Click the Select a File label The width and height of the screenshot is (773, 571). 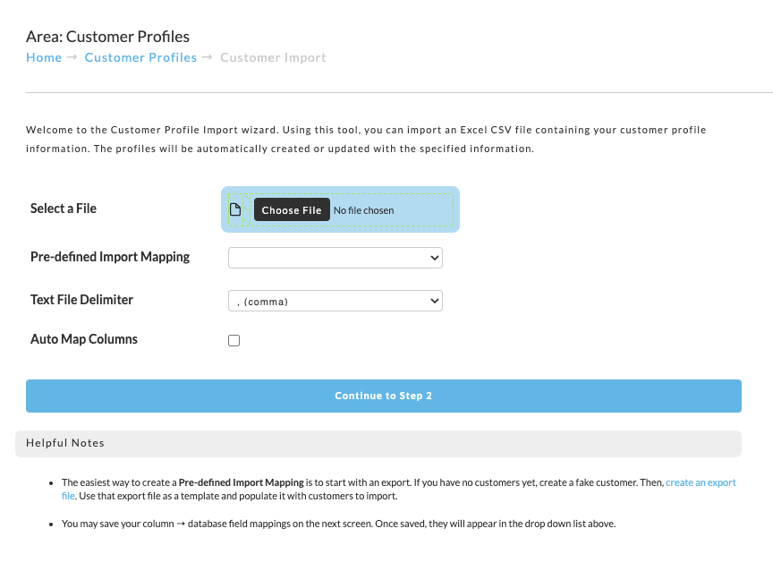(x=64, y=209)
